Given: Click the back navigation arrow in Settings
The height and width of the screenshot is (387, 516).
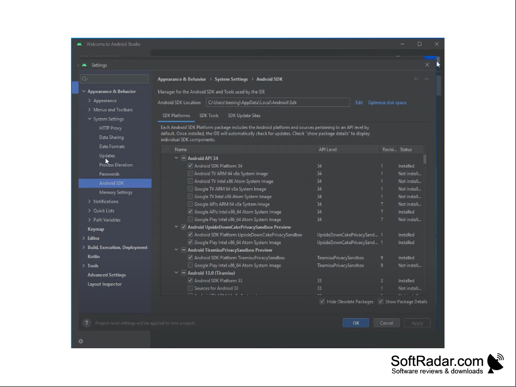Looking at the screenshot, I should 416,79.
